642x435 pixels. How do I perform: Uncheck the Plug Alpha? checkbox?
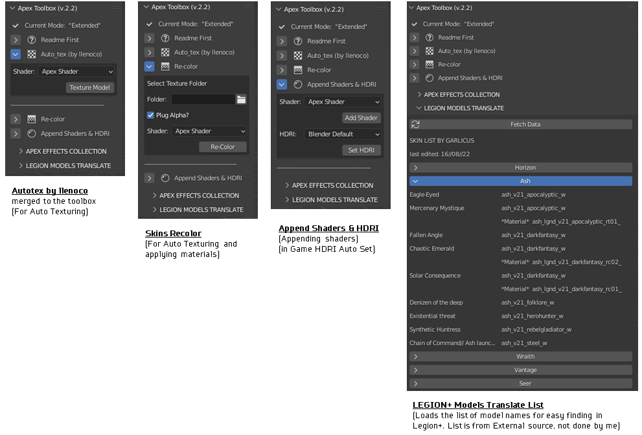tap(150, 115)
